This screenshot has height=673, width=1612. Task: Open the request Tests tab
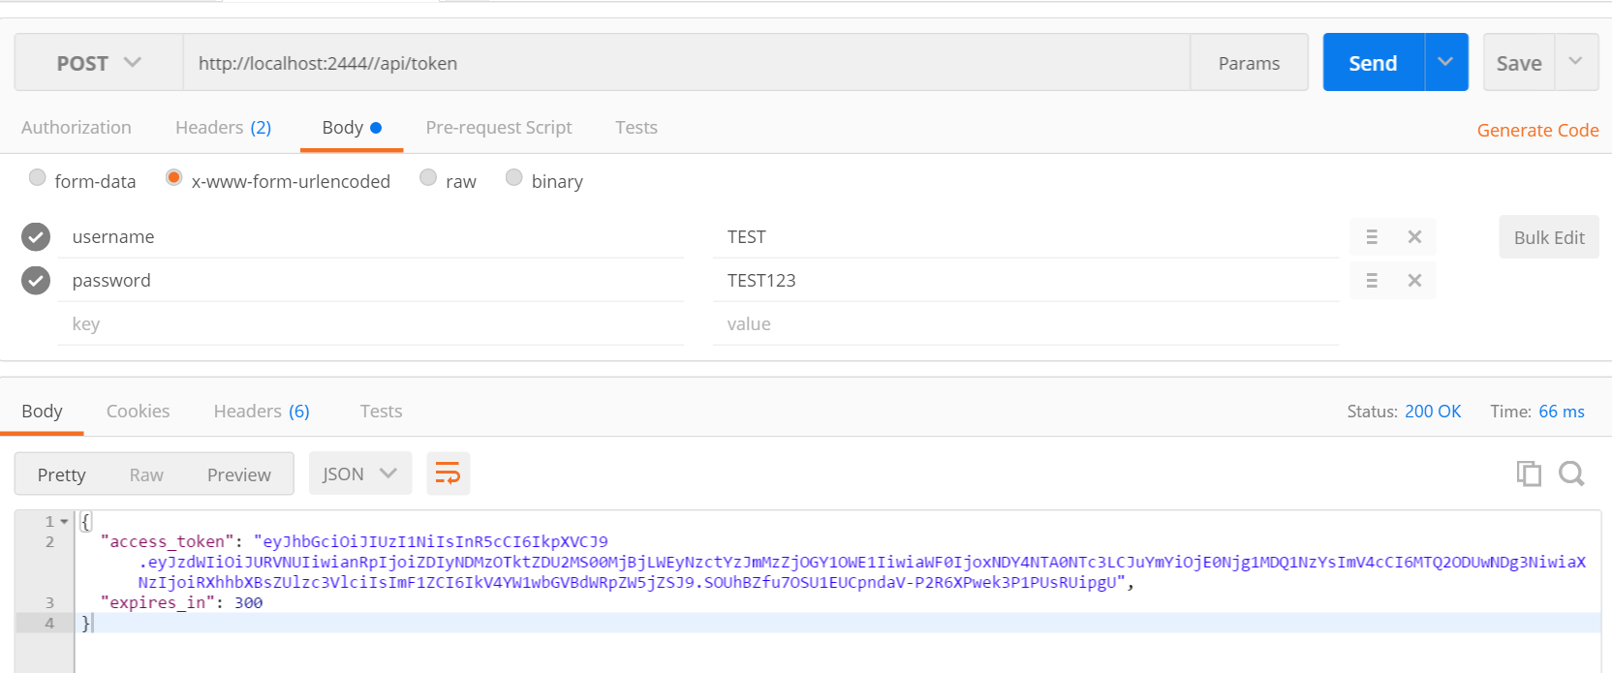tap(636, 128)
